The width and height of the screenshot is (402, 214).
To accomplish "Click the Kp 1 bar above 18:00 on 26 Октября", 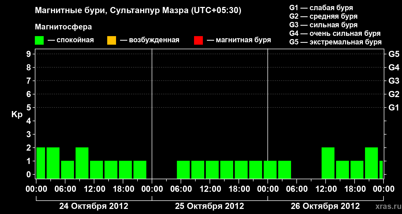I will (x=357, y=170).
